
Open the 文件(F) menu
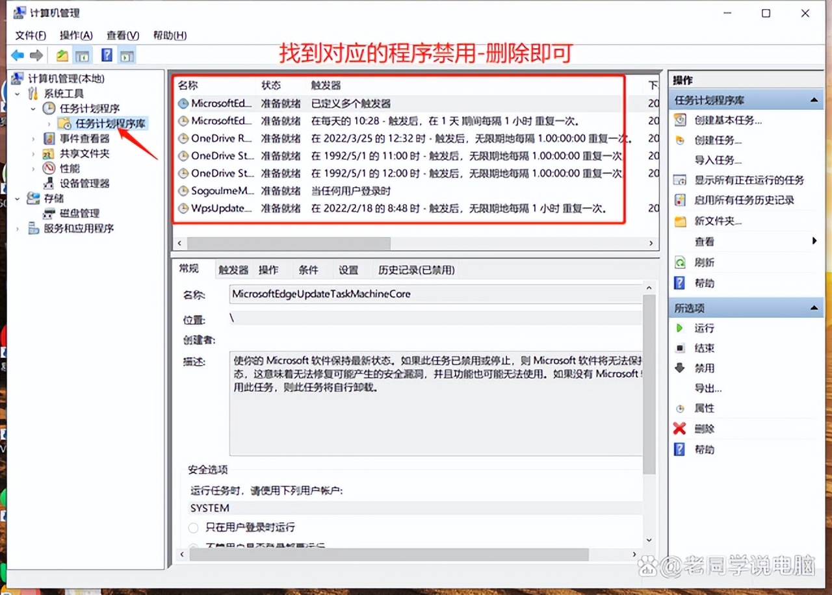[x=31, y=35]
